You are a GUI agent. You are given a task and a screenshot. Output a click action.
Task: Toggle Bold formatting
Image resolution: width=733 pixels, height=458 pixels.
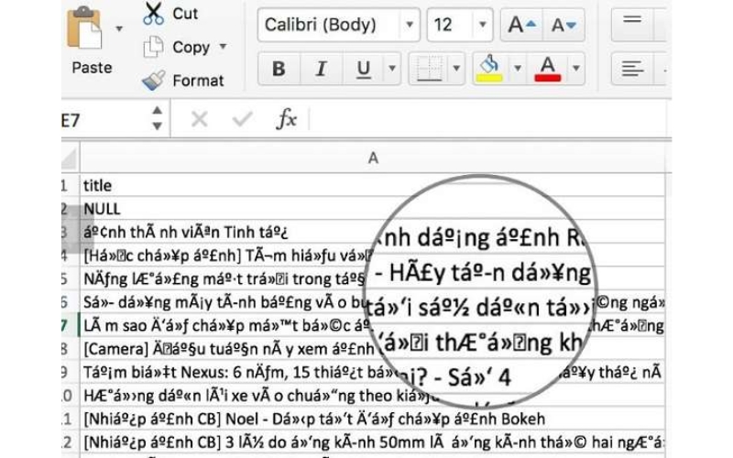click(x=279, y=69)
